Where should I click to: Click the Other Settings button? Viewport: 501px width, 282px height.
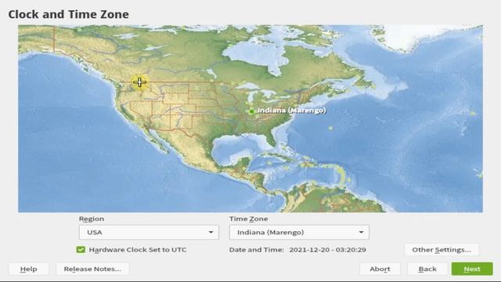(442, 250)
